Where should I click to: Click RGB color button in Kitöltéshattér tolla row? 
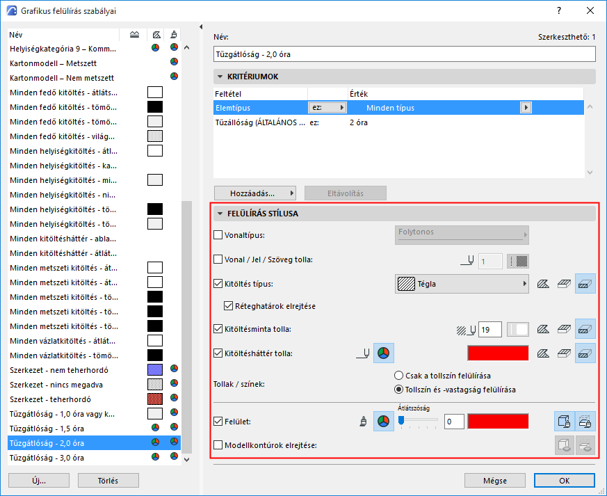pyautogui.click(x=383, y=353)
